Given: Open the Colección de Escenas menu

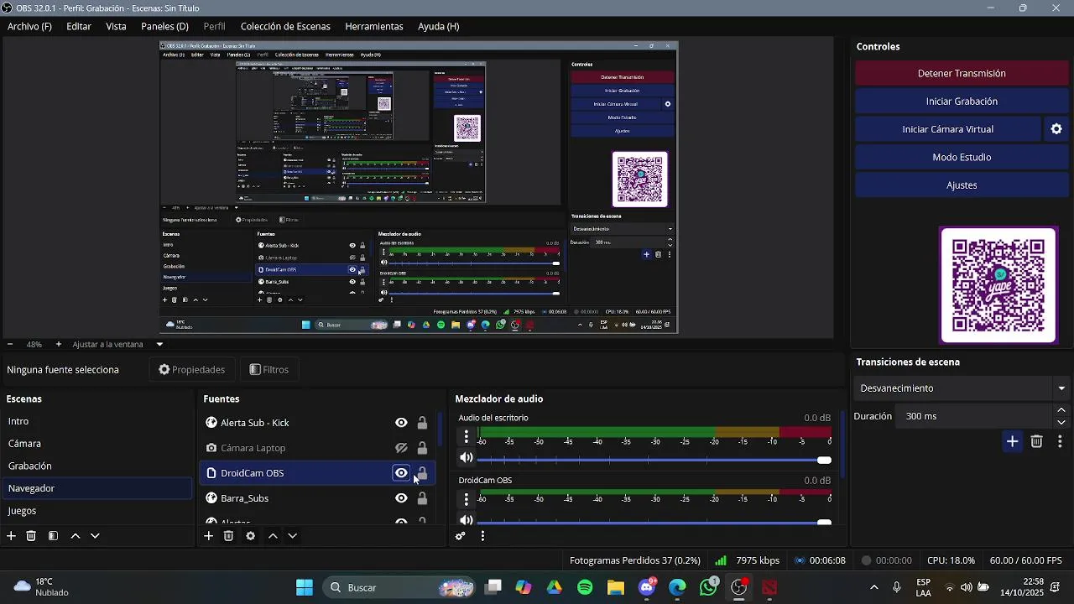Looking at the screenshot, I should [x=285, y=26].
